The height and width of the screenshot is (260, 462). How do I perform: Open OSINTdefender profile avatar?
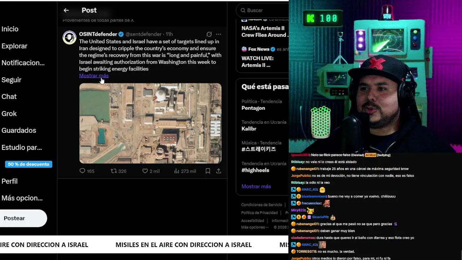[69, 38]
